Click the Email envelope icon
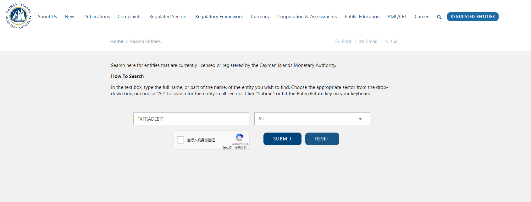Image resolution: width=531 pixels, height=202 pixels. point(362,41)
